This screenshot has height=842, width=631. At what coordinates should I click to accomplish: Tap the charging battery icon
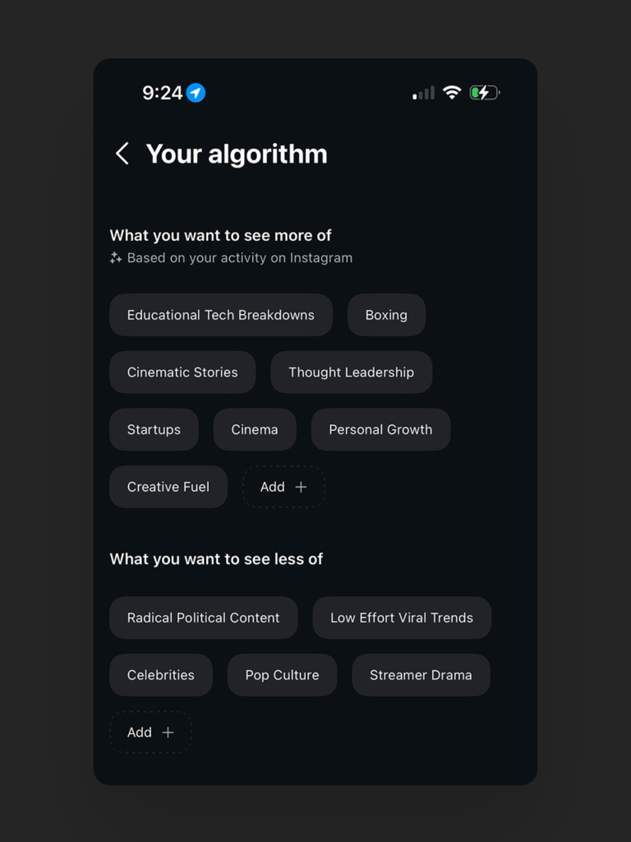(x=485, y=92)
